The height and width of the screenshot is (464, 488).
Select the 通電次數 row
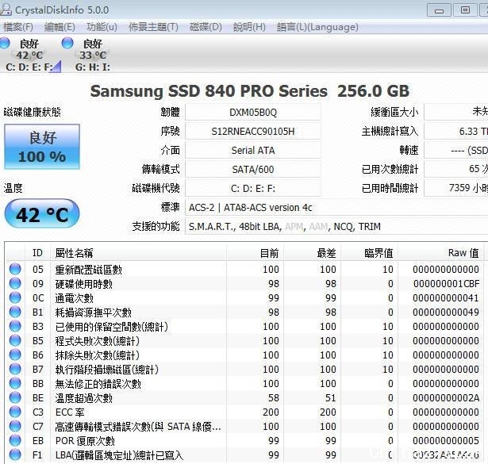[244, 297]
